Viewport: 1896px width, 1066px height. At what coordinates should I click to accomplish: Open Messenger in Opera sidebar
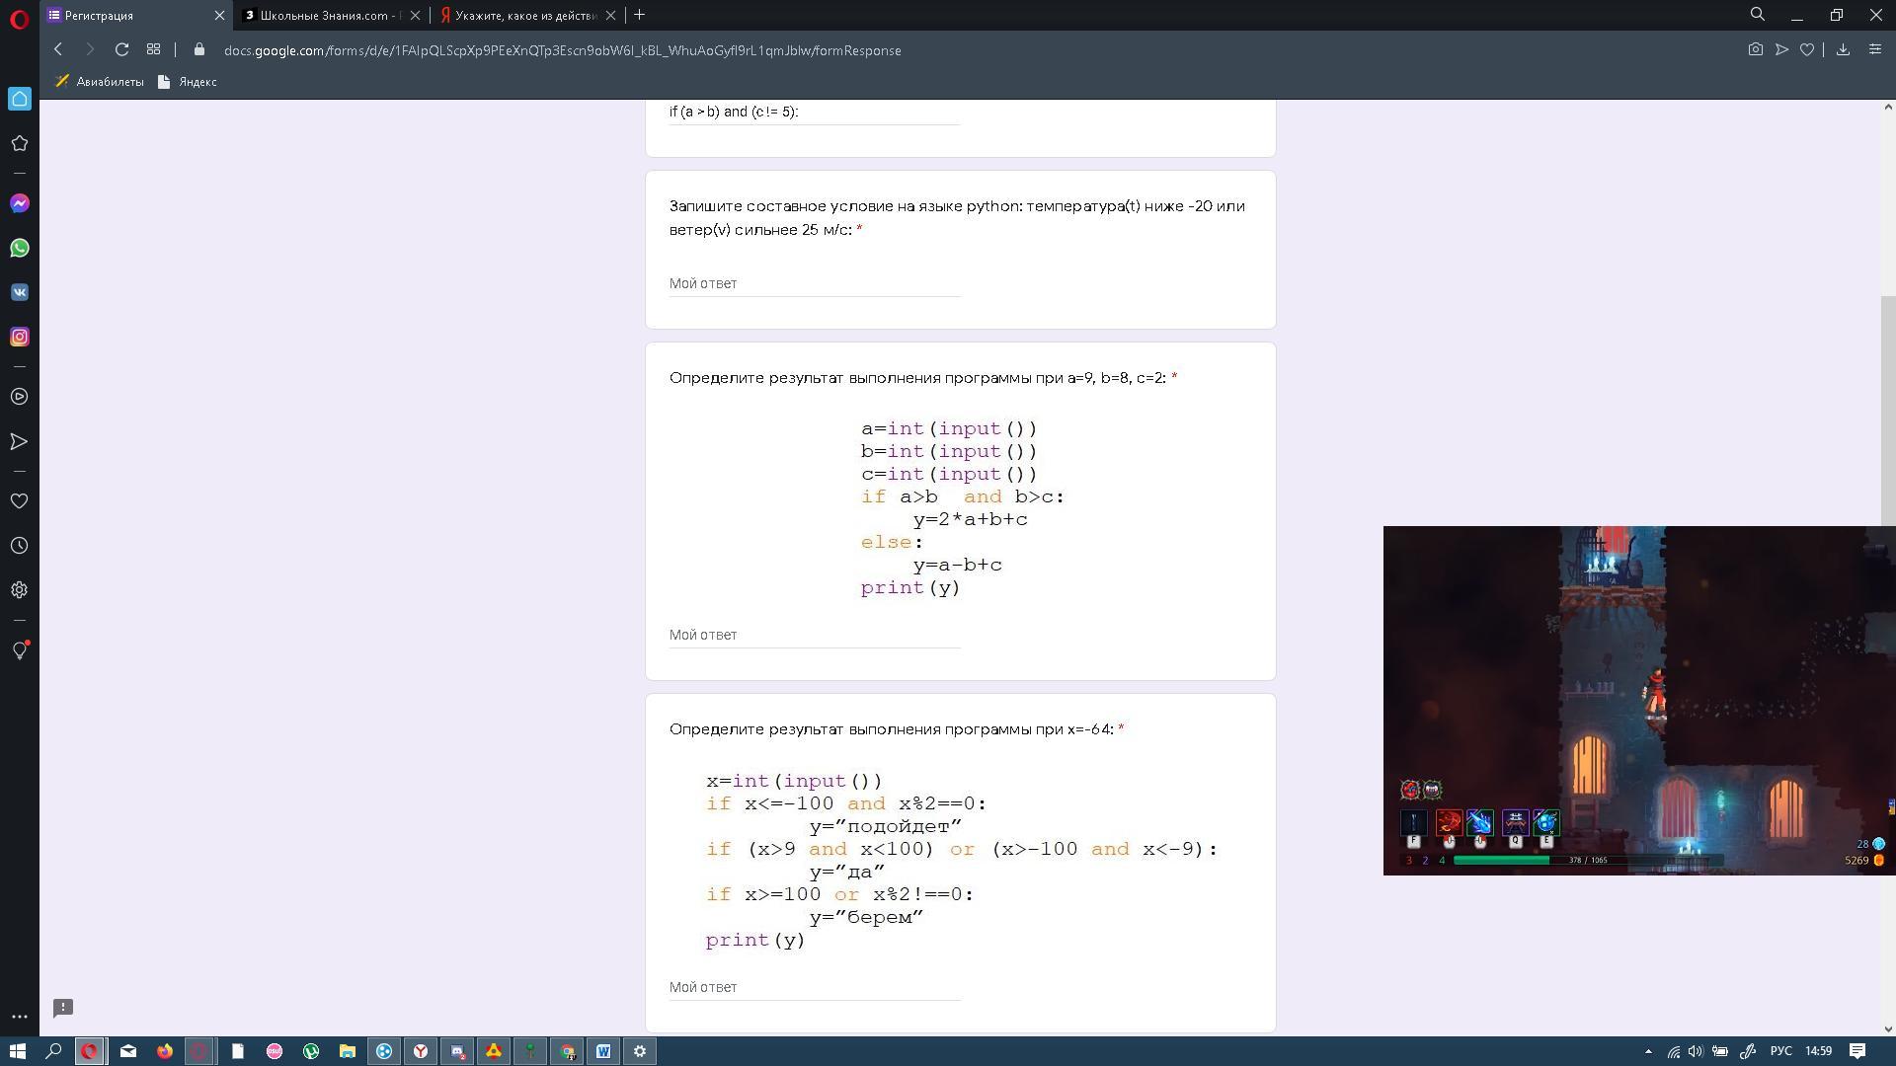[20, 203]
